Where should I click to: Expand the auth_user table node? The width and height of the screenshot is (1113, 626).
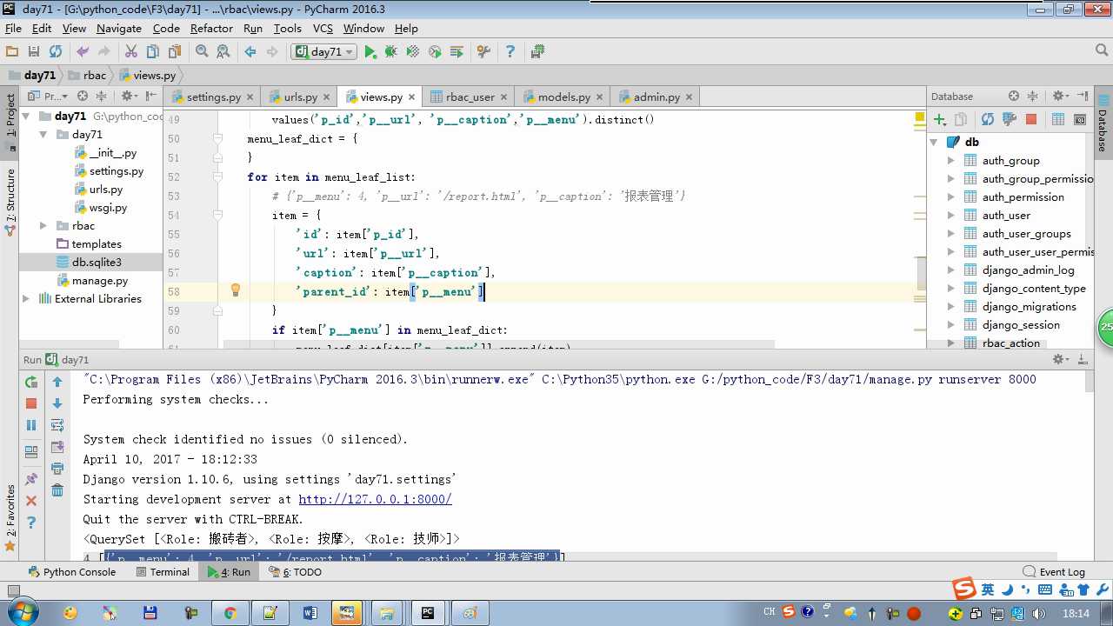[950, 216]
